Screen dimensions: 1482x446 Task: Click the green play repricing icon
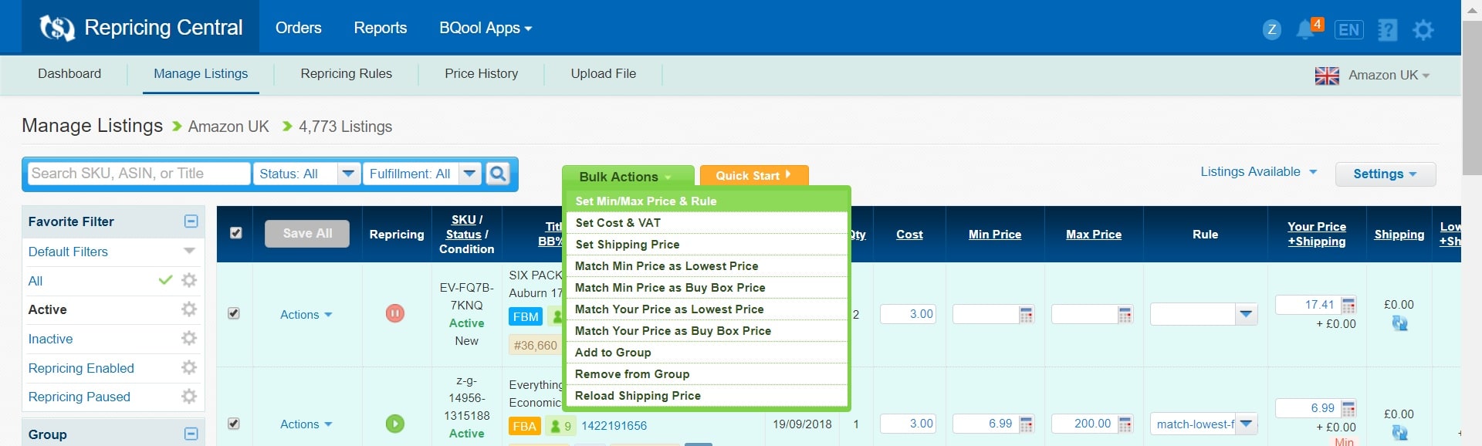pos(395,424)
